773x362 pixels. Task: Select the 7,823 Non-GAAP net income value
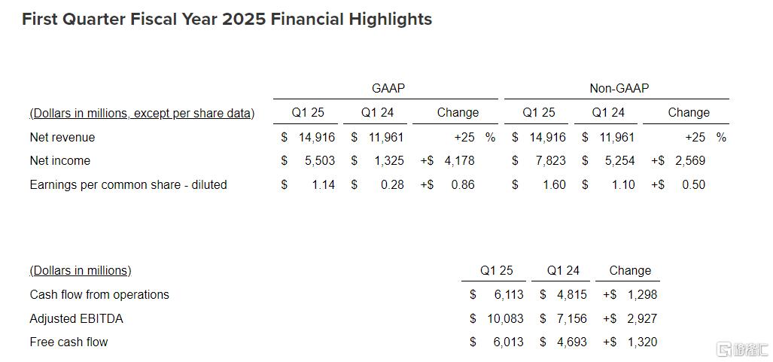[550, 160]
